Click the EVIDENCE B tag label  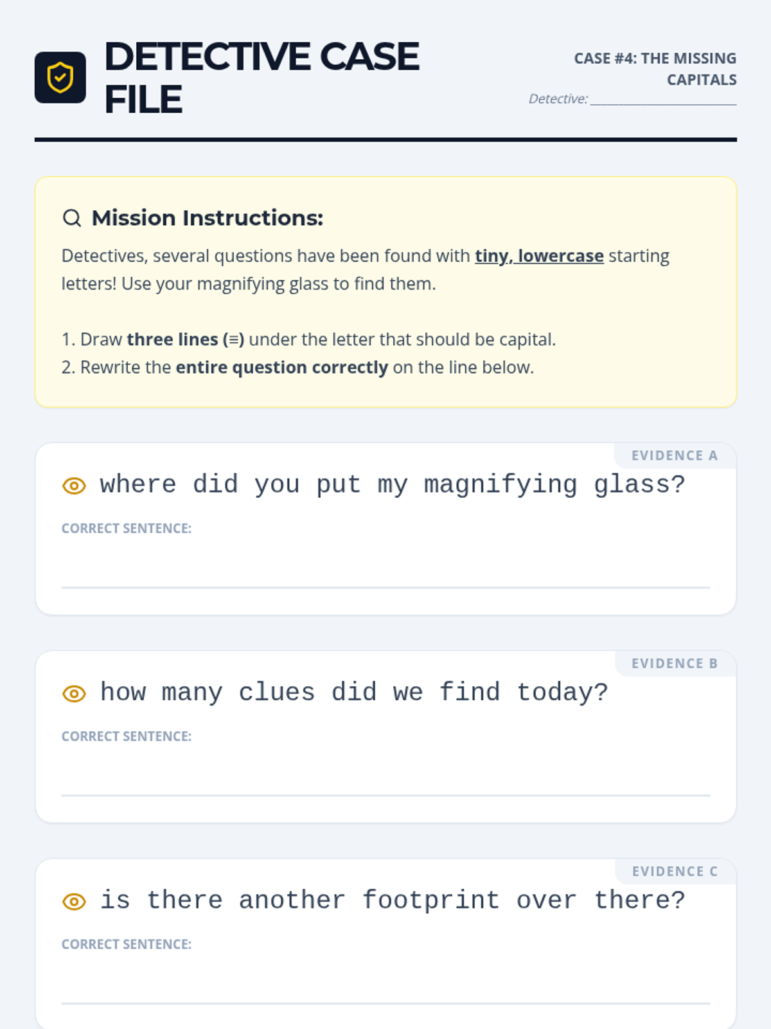(x=674, y=663)
